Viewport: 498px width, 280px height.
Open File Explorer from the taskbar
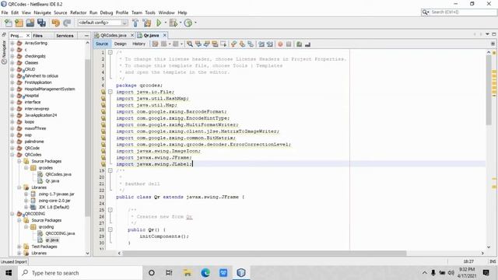pyautogui.click(x=188, y=273)
